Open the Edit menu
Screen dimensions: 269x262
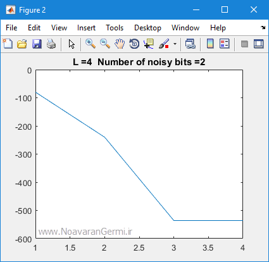[x=34, y=28]
